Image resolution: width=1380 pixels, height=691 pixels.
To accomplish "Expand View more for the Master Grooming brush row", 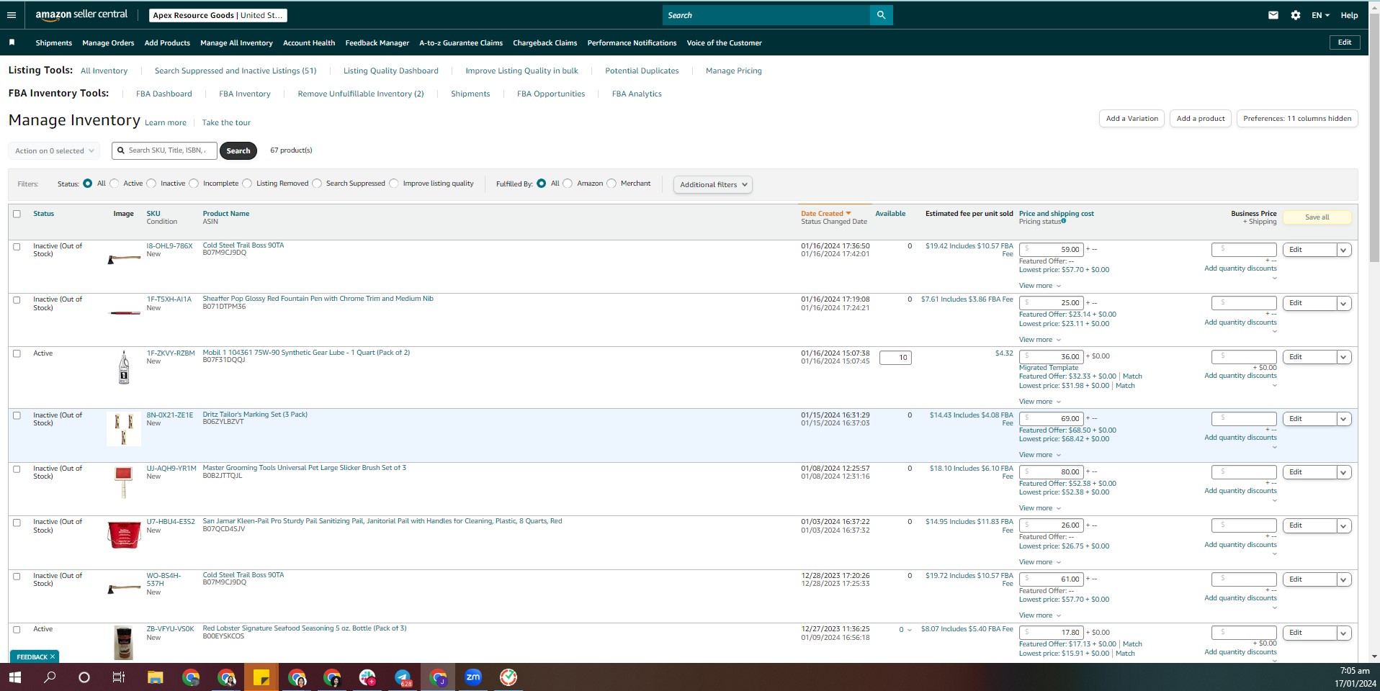I will 1040,508.
